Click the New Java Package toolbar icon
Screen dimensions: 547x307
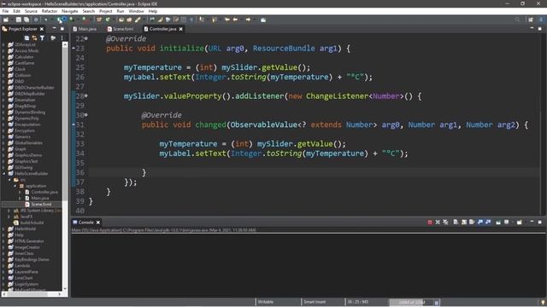point(99,20)
